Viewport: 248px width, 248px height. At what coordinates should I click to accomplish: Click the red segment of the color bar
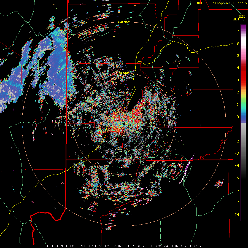pos(243,74)
